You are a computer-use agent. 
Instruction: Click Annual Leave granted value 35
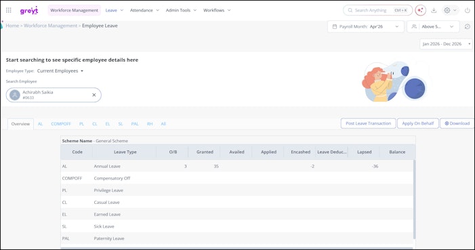click(216, 167)
